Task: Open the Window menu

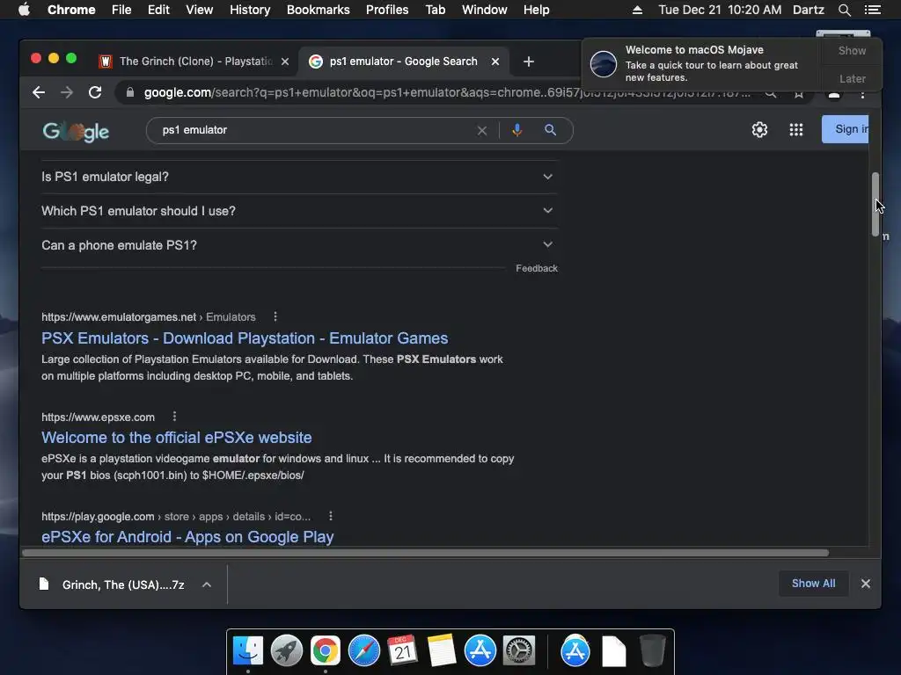Action: 485,10
